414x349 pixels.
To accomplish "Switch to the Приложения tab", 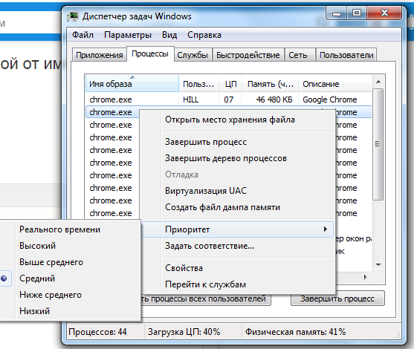I will [x=100, y=55].
